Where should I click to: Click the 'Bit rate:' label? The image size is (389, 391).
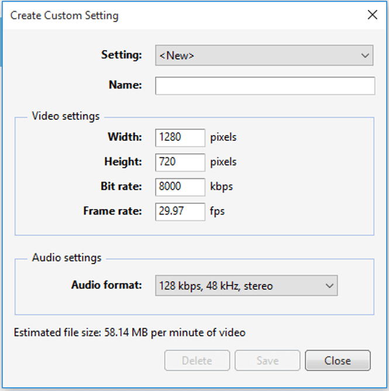point(121,186)
